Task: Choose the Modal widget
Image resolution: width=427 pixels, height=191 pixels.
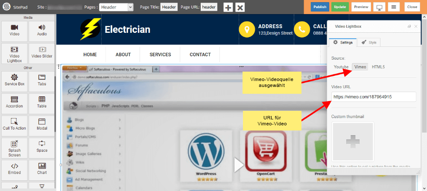Action: [x=42, y=126]
